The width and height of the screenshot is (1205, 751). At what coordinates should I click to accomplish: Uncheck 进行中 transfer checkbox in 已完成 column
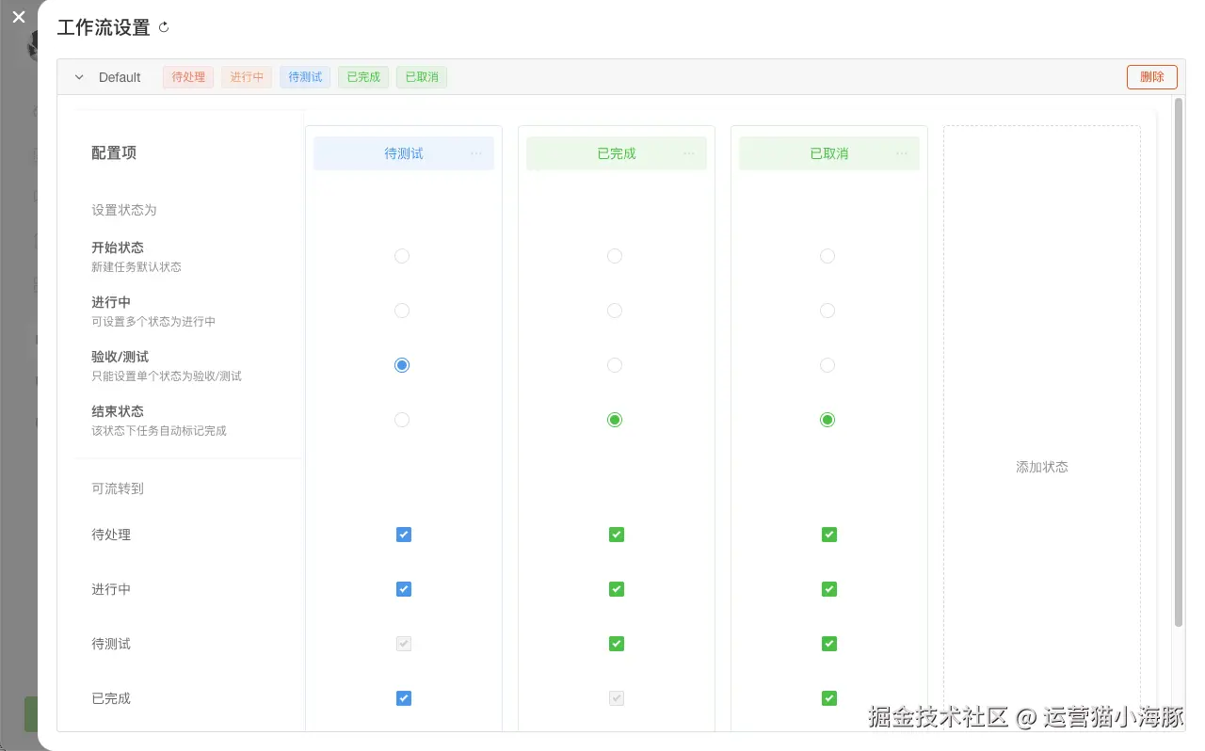pos(616,588)
